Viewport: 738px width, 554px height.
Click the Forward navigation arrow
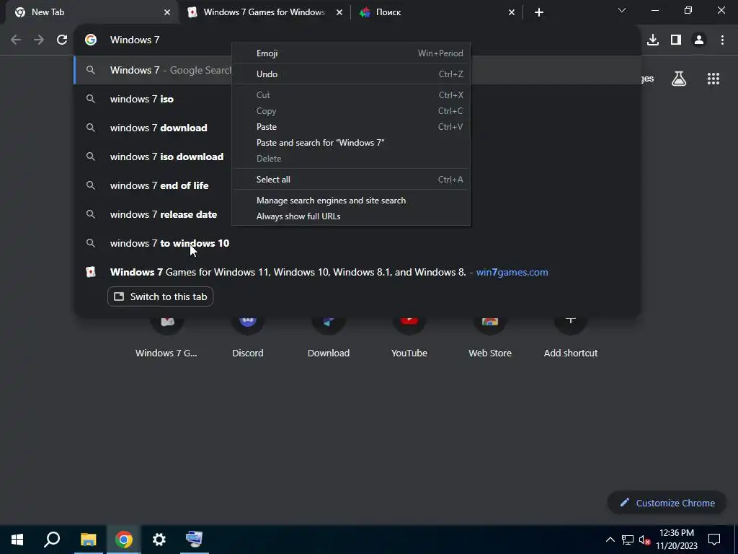pyautogui.click(x=39, y=40)
